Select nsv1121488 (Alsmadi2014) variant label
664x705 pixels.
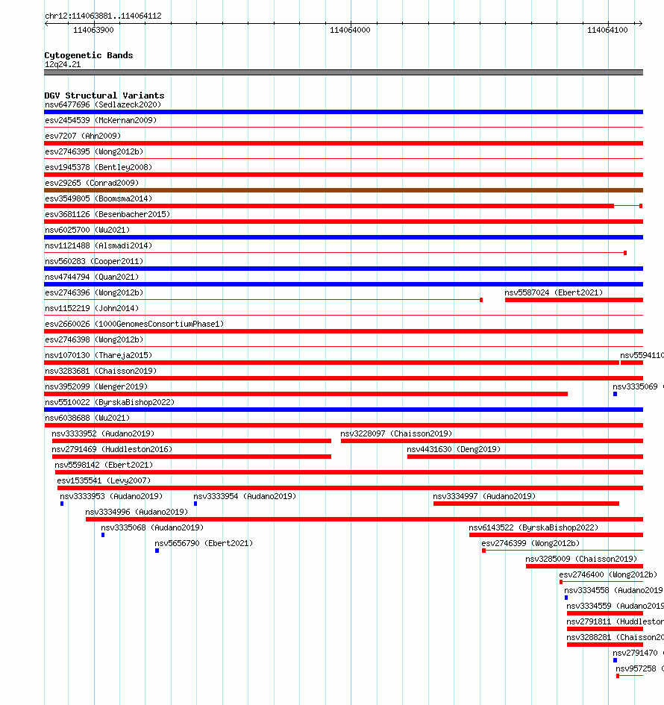coord(98,246)
